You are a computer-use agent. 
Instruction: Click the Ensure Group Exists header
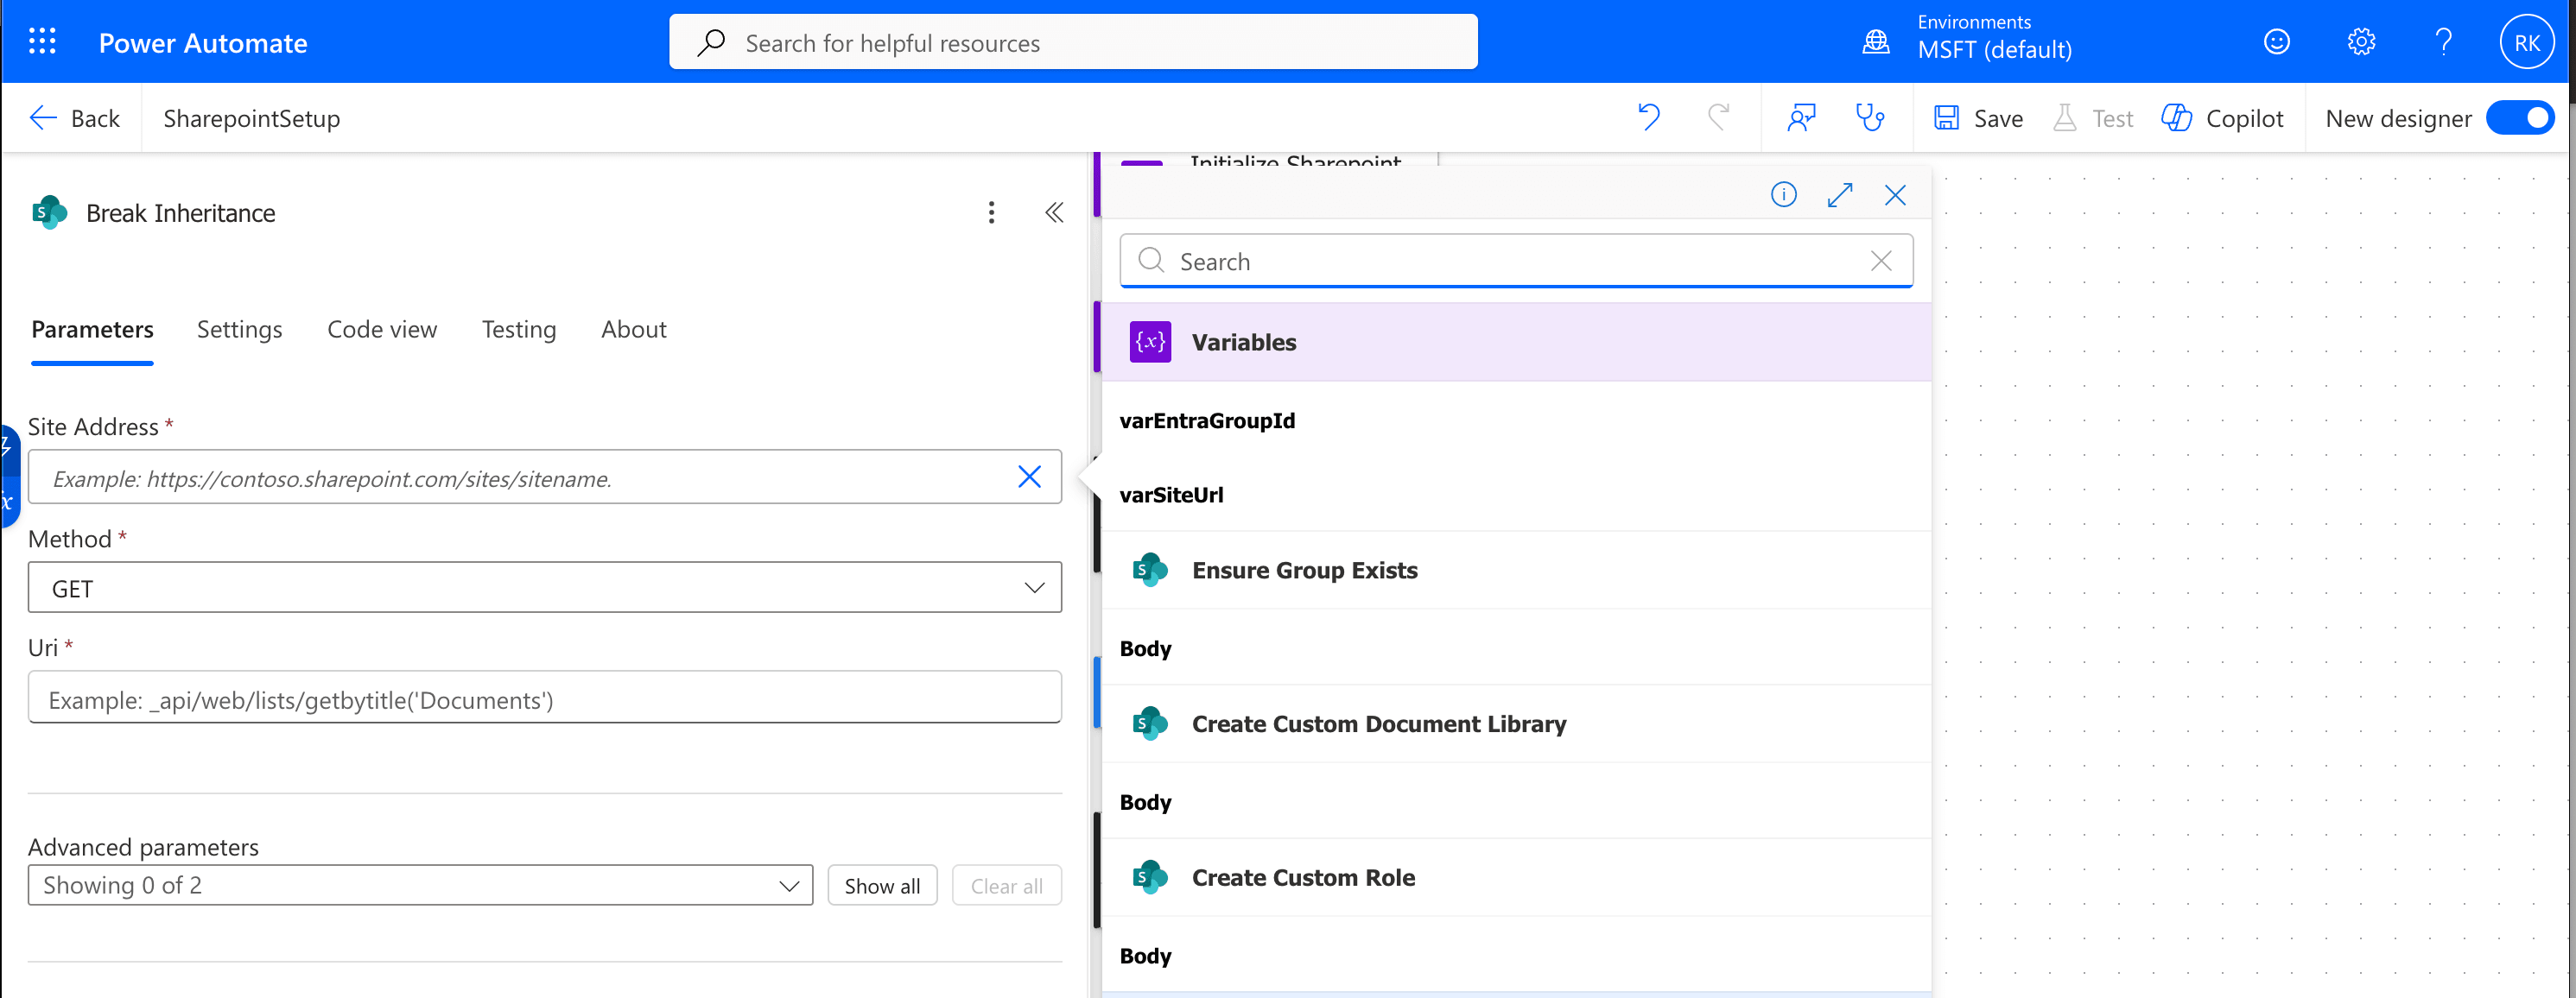tap(1516, 570)
